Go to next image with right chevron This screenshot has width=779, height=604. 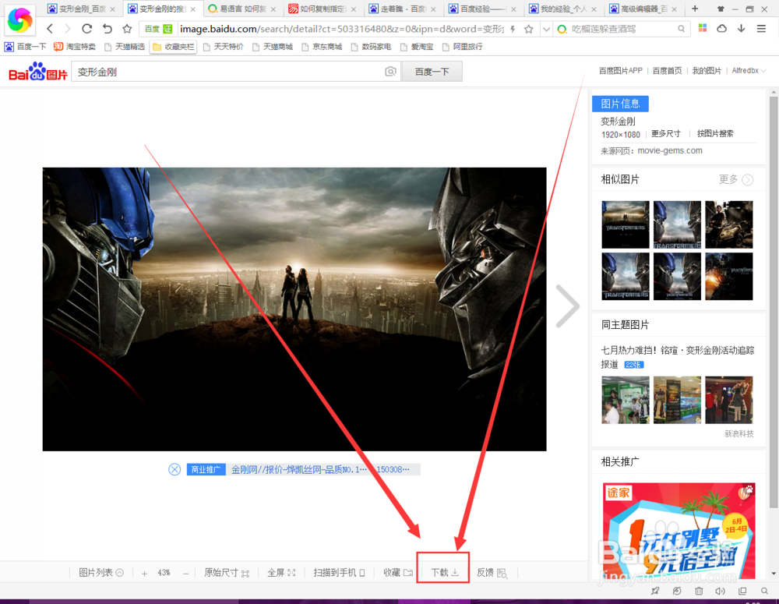[x=567, y=306]
